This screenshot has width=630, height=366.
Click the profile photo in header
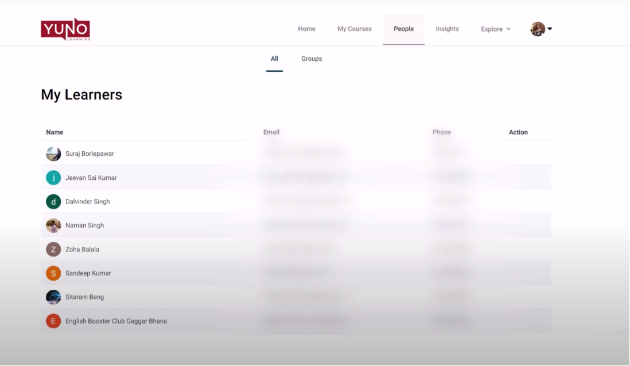tap(538, 29)
